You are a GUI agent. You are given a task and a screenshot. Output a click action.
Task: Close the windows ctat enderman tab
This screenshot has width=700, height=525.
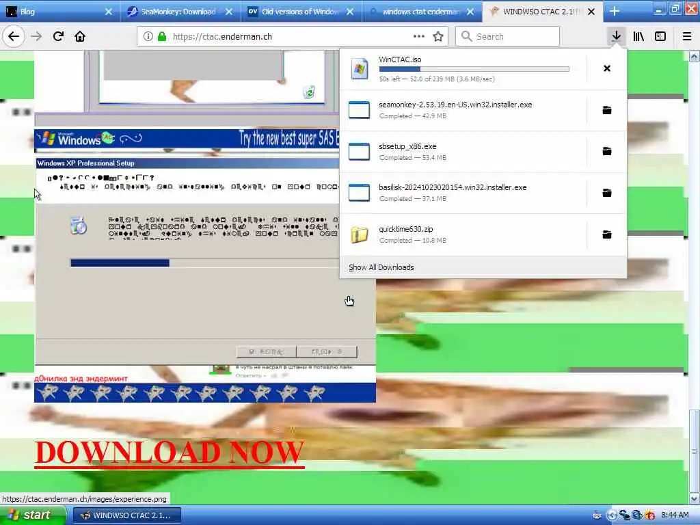(x=470, y=12)
